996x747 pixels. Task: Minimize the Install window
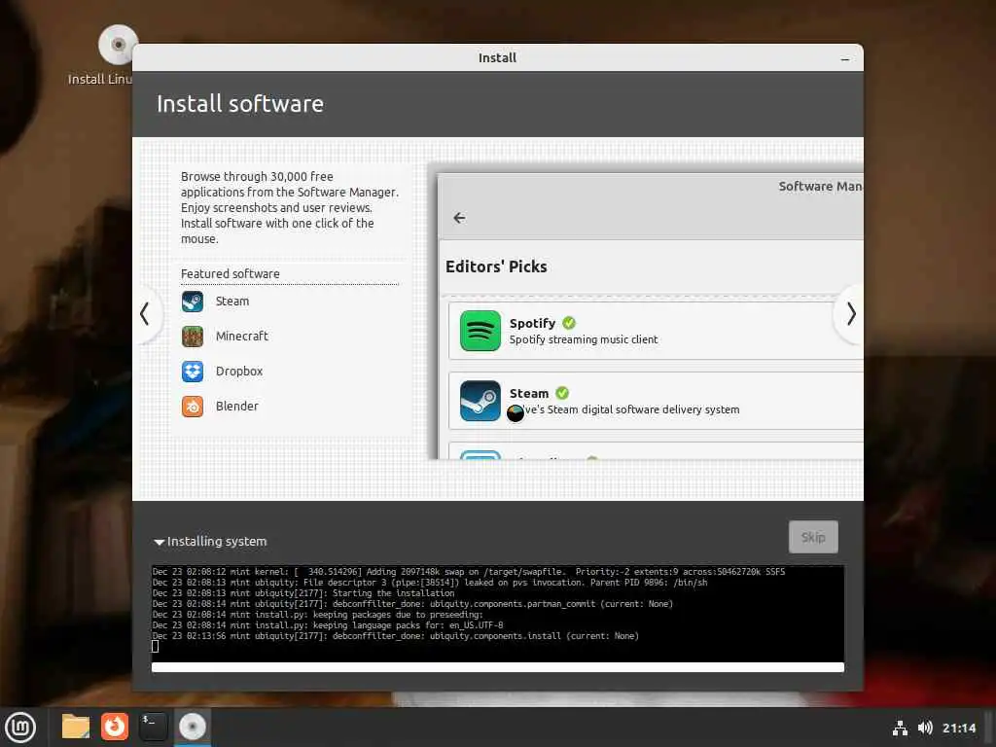pos(845,58)
